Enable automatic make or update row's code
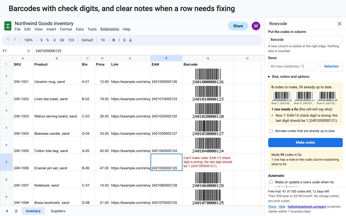346x216 pixels. pyautogui.click(x=271, y=182)
